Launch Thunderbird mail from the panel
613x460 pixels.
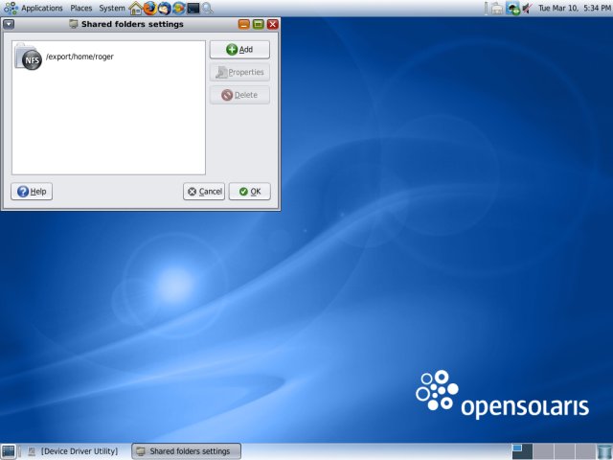(164, 9)
